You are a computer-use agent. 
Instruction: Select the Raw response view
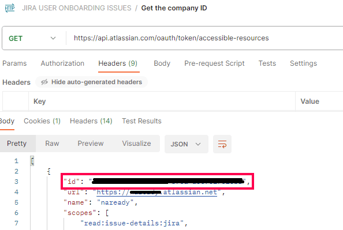pyautogui.click(x=52, y=144)
